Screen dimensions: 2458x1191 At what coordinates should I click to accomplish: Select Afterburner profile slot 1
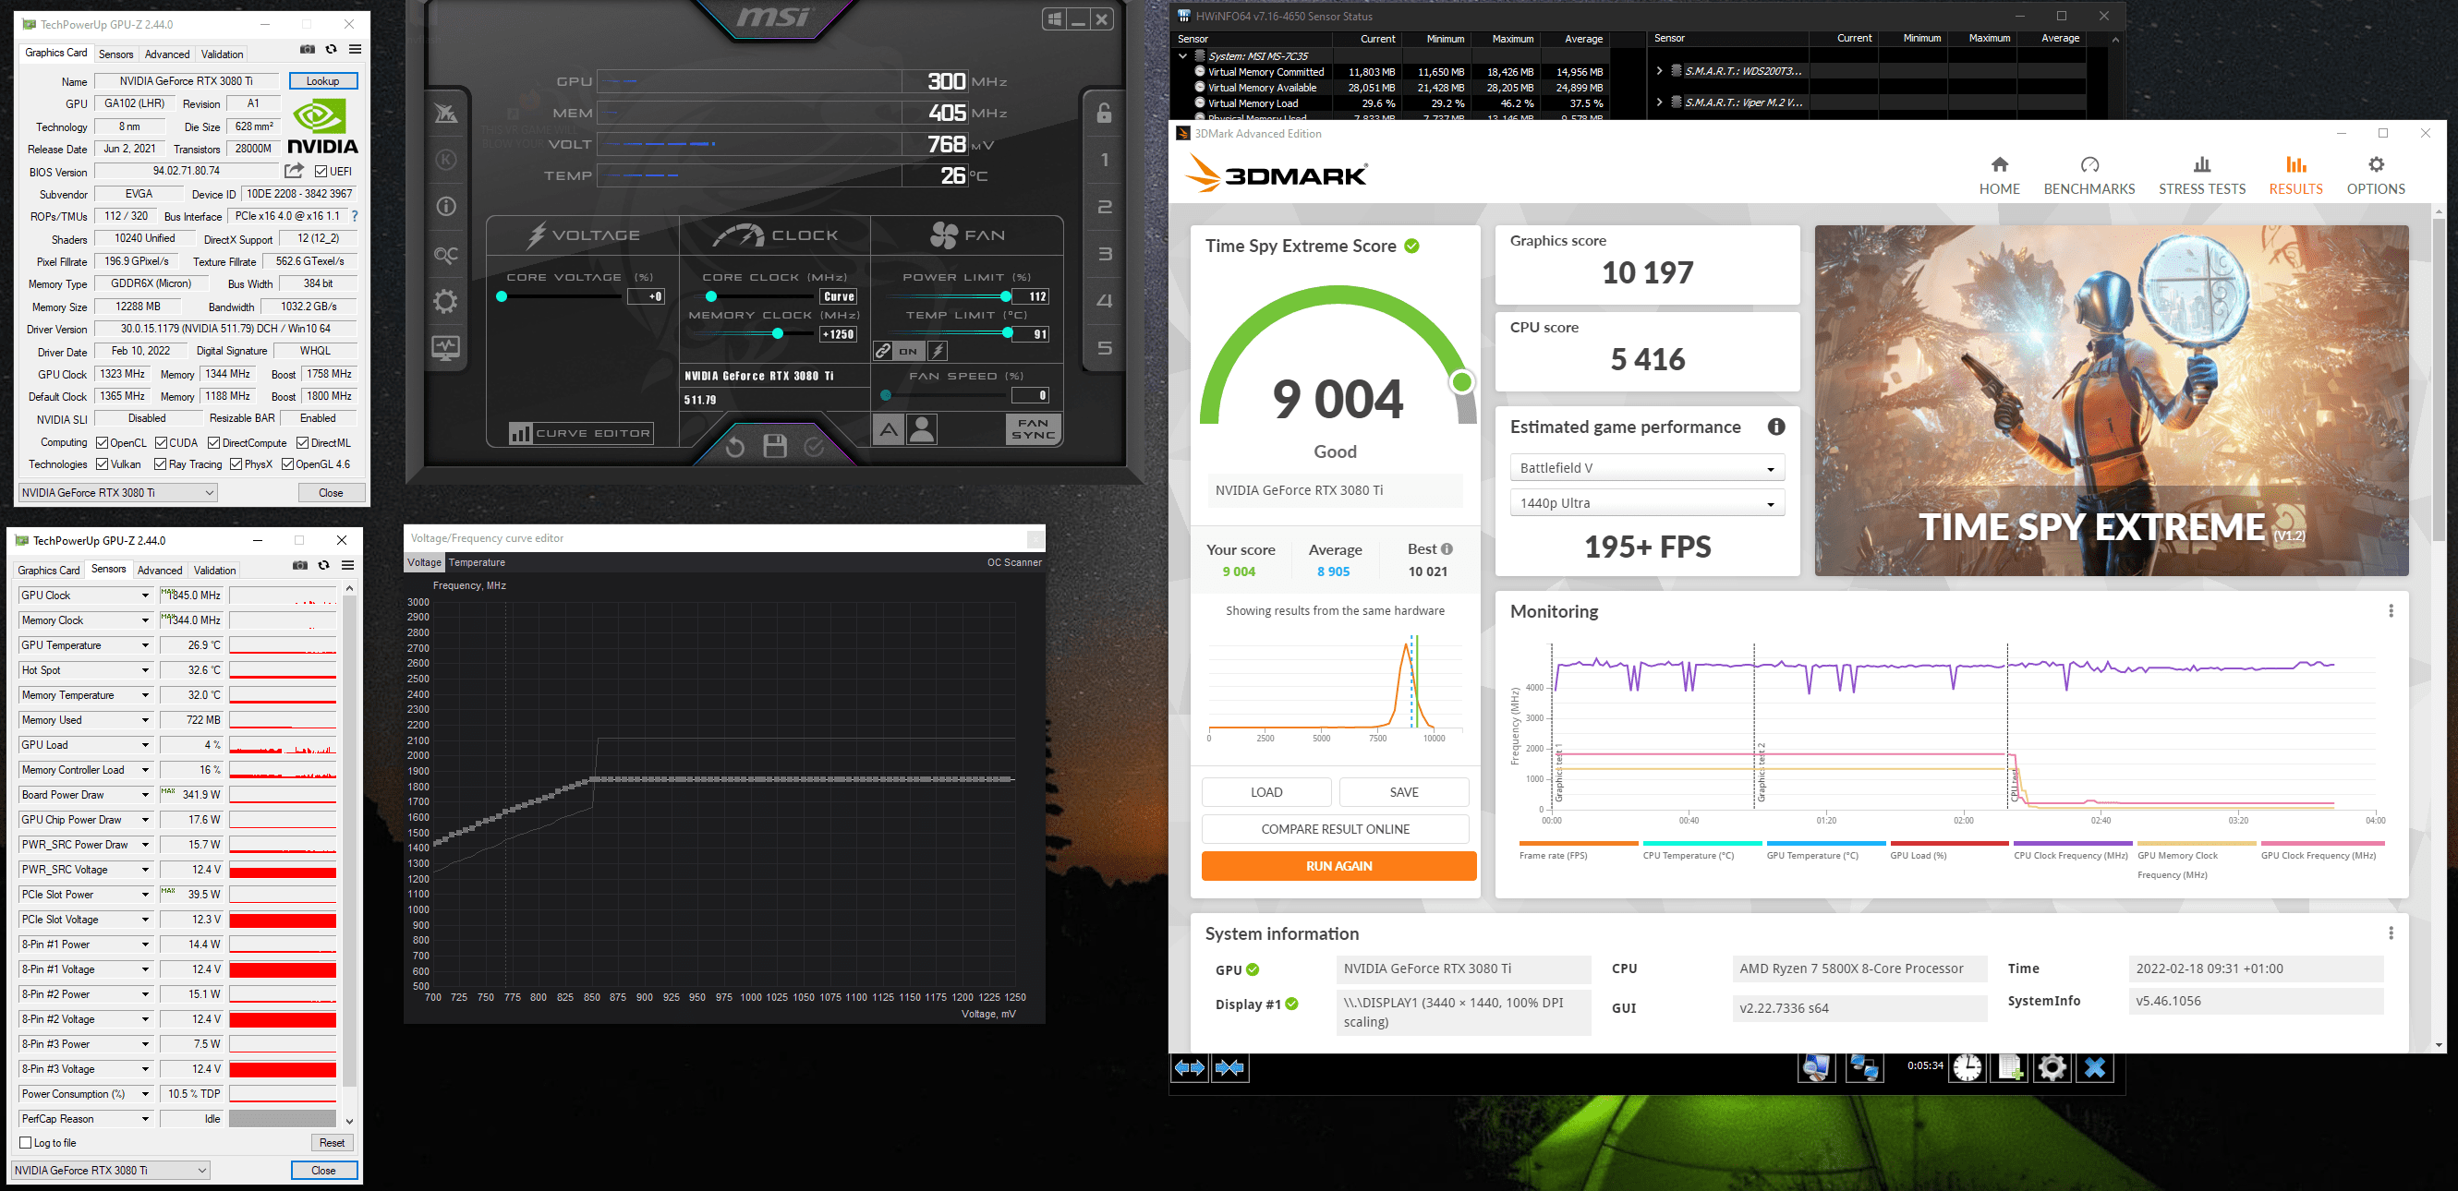coord(1104,159)
